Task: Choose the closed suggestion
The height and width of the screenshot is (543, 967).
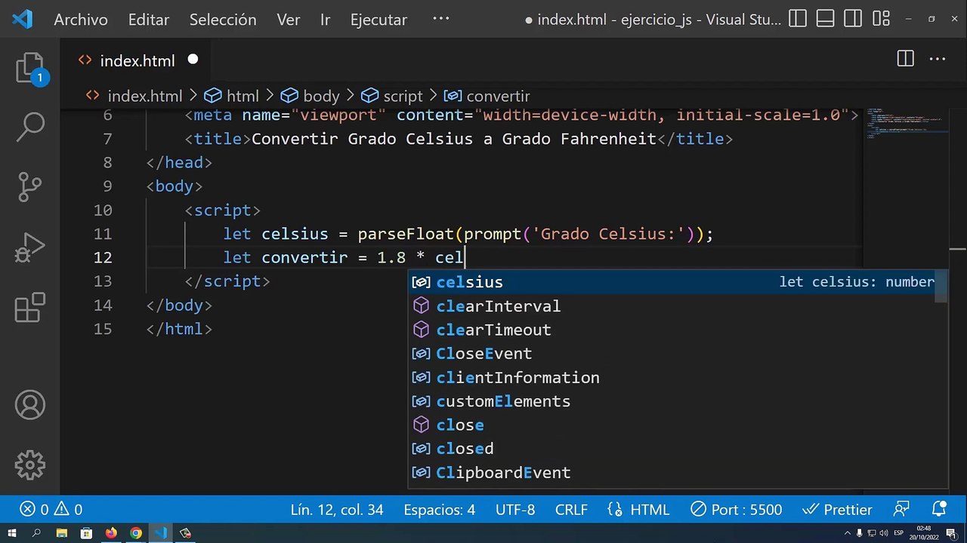Action: pos(672,449)
